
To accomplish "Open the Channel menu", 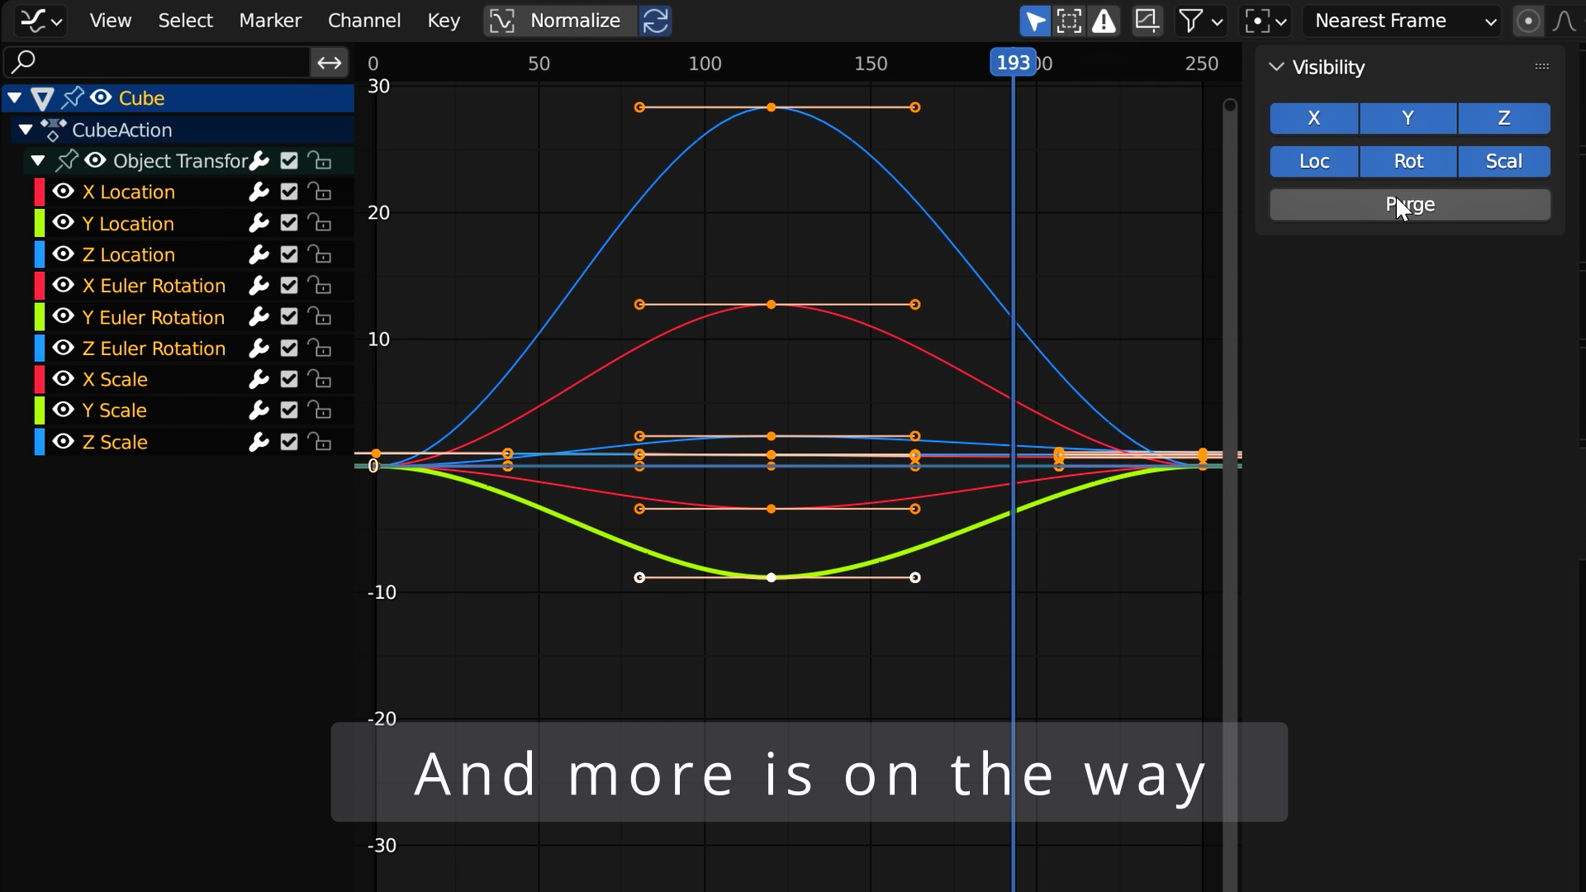I will point(364,21).
